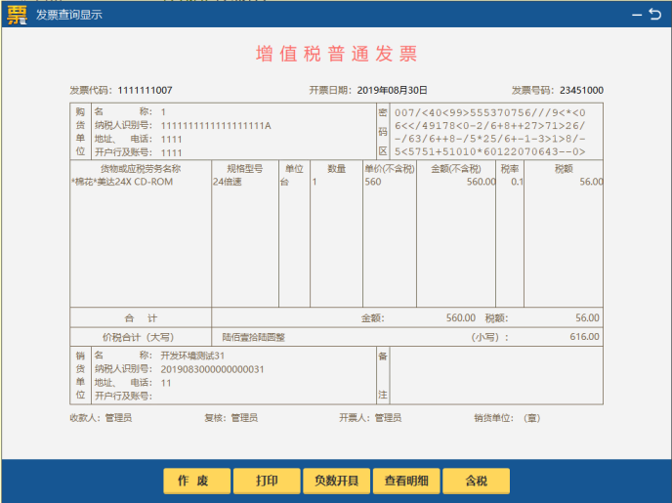
Task: Click the 作废 void invoice button
Action: coord(196,481)
